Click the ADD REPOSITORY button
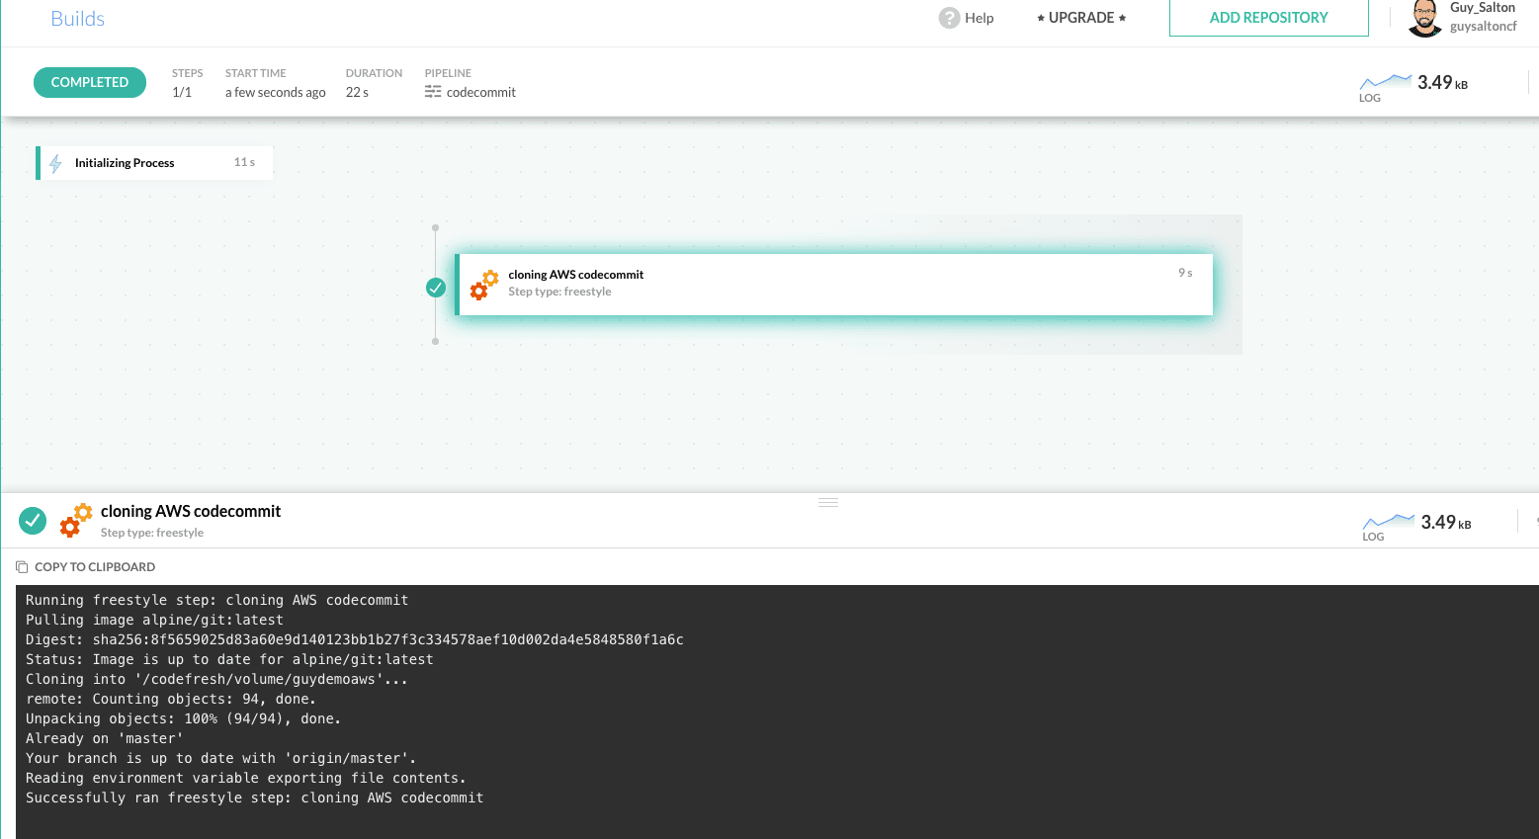Image resolution: width=1539 pixels, height=839 pixels. coord(1268,18)
